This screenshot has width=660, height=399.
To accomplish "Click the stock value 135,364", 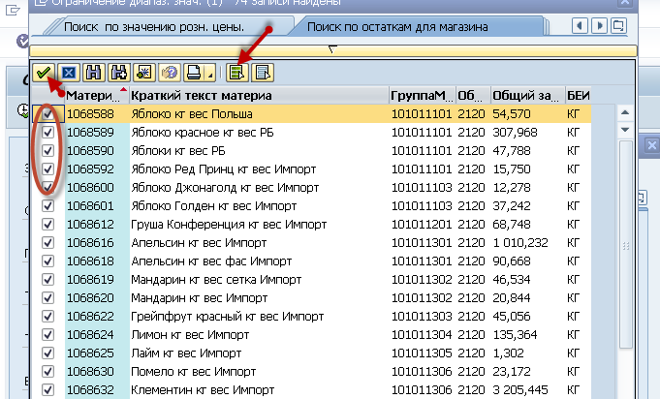I will point(515,335).
